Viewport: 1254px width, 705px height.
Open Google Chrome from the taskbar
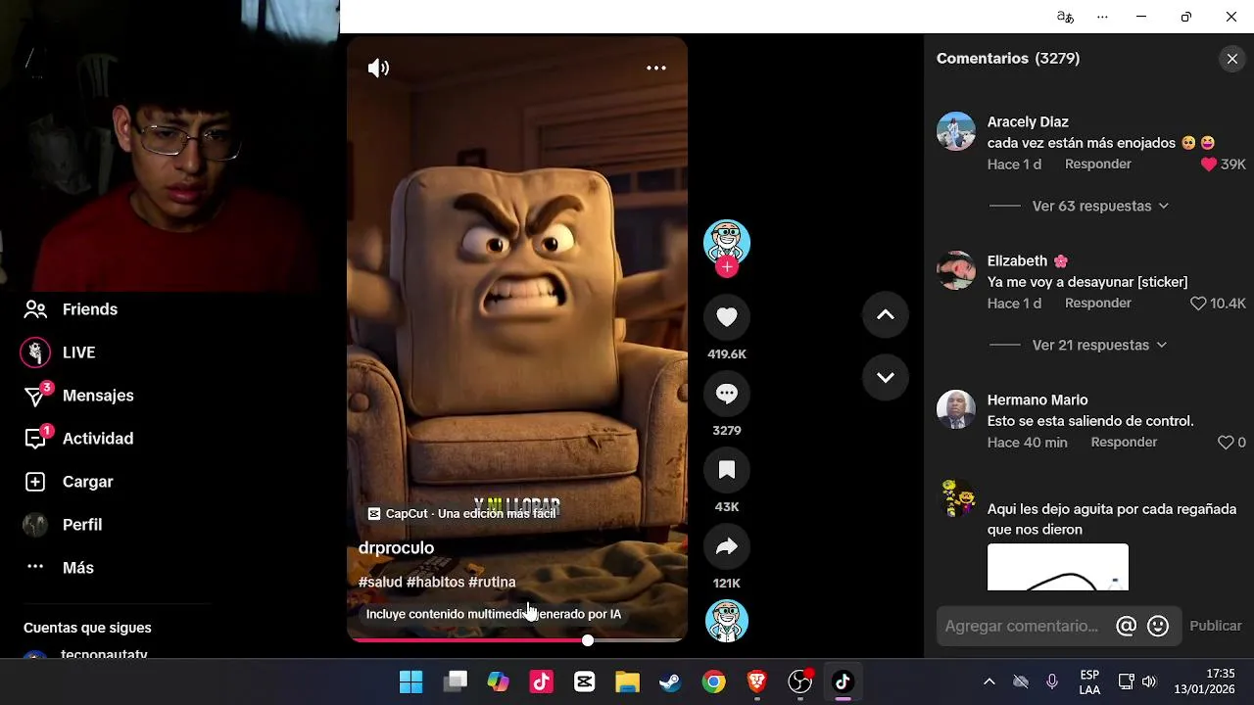714,681
